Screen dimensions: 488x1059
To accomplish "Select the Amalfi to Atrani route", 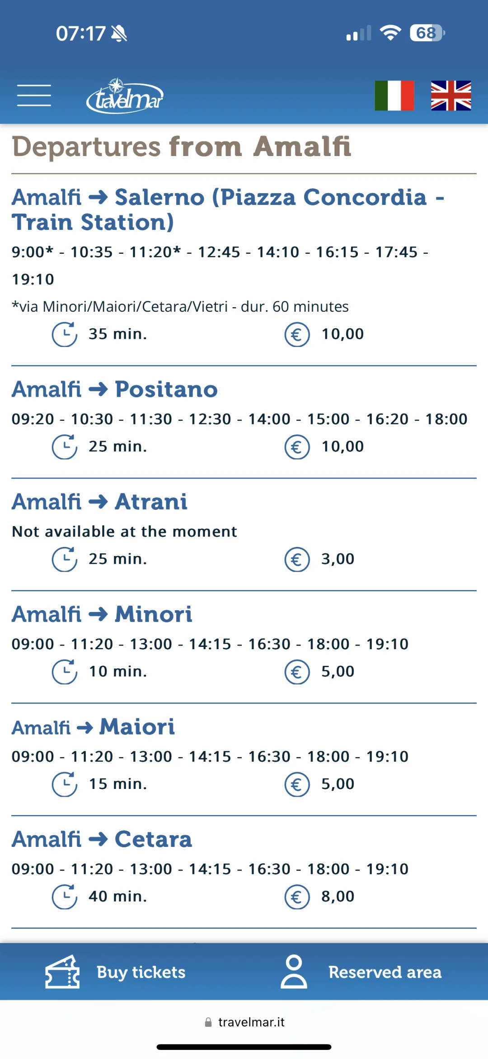I will pyautogui.click(x=99, y=502).
